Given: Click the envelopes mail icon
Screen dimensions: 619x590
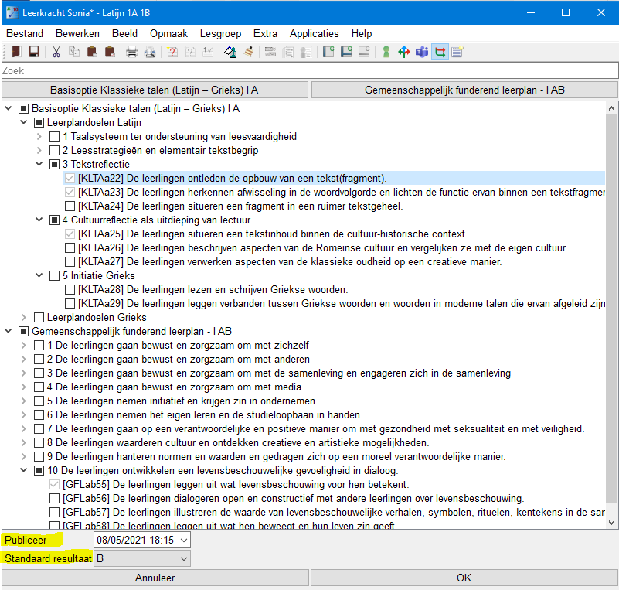Looking at the screenshot, I should 270,52.
